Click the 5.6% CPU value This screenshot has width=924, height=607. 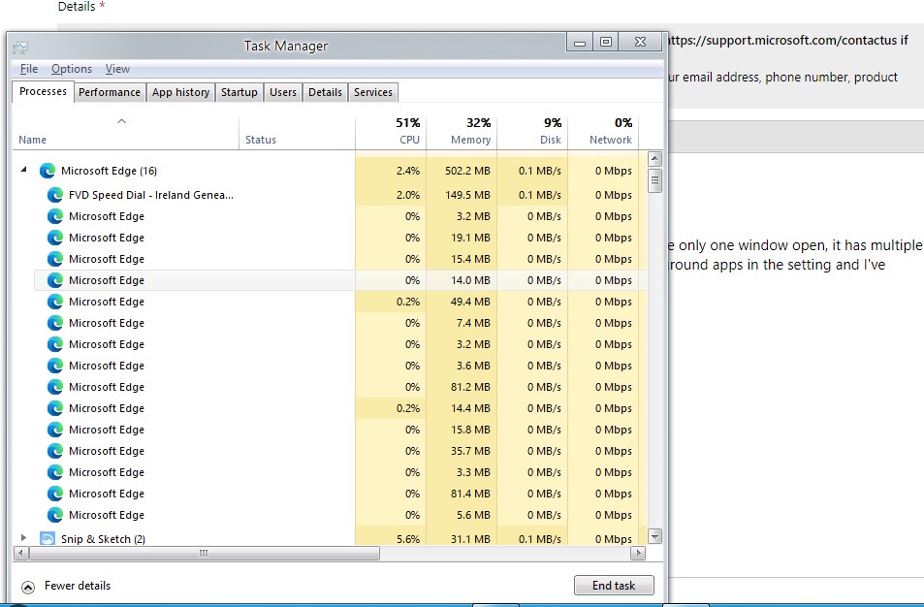click(x=408, y=538)
